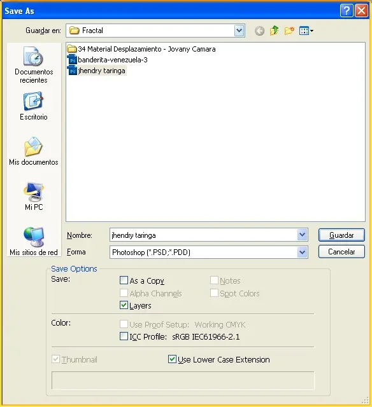
Task: Toggle the Notes checkbox
Action: [214, 280]
